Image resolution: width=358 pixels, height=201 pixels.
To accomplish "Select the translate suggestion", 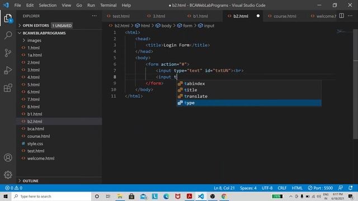I will (249, 96).
